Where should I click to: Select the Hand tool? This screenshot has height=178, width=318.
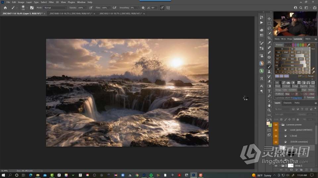pos(269,105)
